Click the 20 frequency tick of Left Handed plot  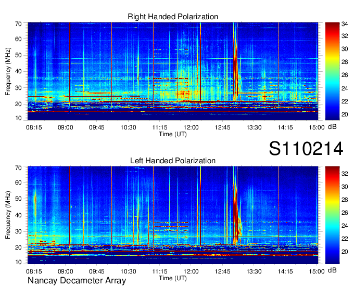point(18,247)
